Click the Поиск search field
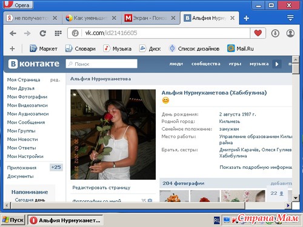The height and width of the screenshot is (227, 303). [102, 64]
